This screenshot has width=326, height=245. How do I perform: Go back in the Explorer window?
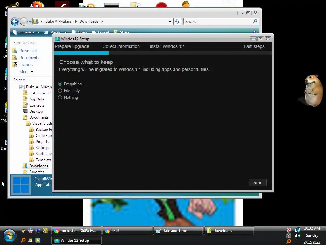pyautogui.click(x=15, y=21)
